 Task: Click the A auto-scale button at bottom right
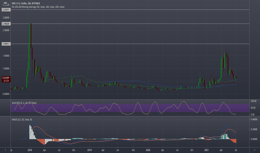pos(255,150)
